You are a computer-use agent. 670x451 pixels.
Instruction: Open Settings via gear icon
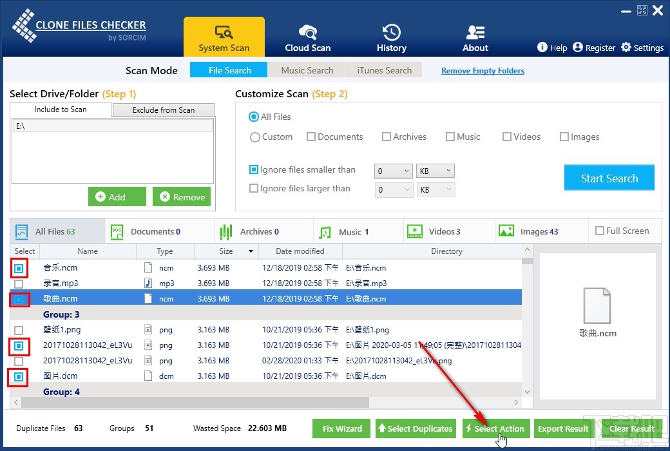[626, 48]
